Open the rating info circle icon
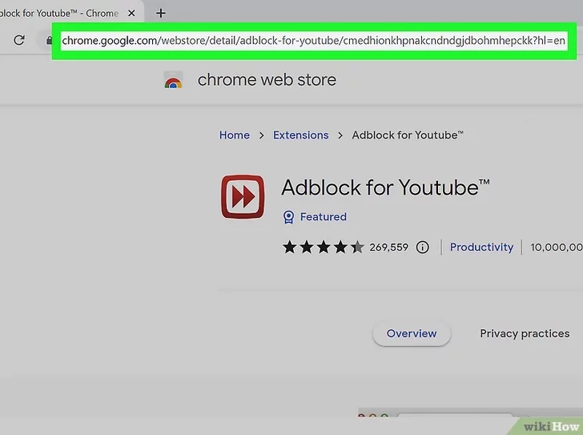This screenshot has height=435, width=583. pos(423,248)
